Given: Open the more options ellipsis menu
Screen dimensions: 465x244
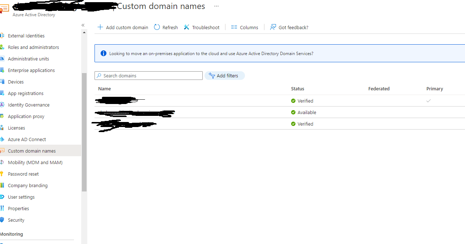Looking at the screenshot, I should pyautogui.click(x=216, y=6).
